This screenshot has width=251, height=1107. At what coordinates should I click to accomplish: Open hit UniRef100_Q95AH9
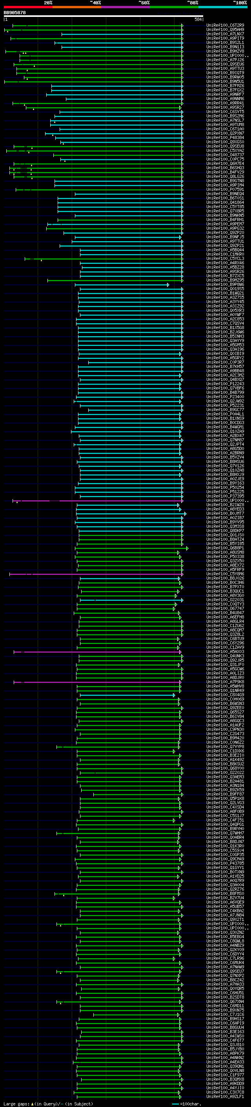click(225, 30)
